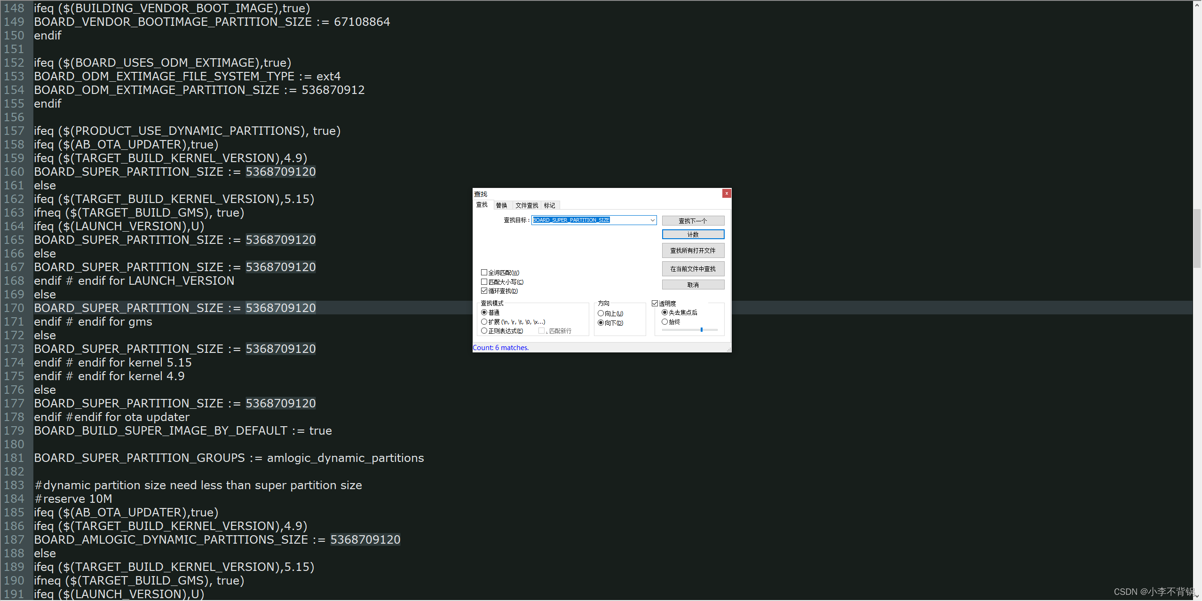This screenshot has width=1202, height=601.
Task: Click 在当前文件中查找 button
Action: 693,269
